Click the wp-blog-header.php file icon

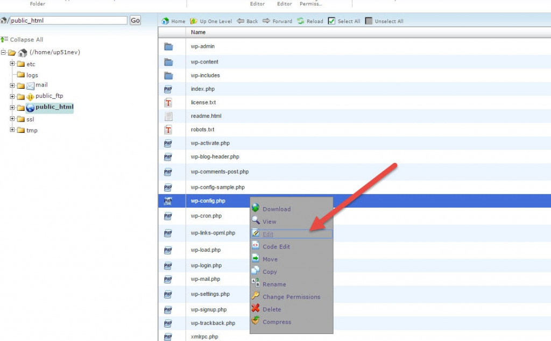tap(168, 157)
